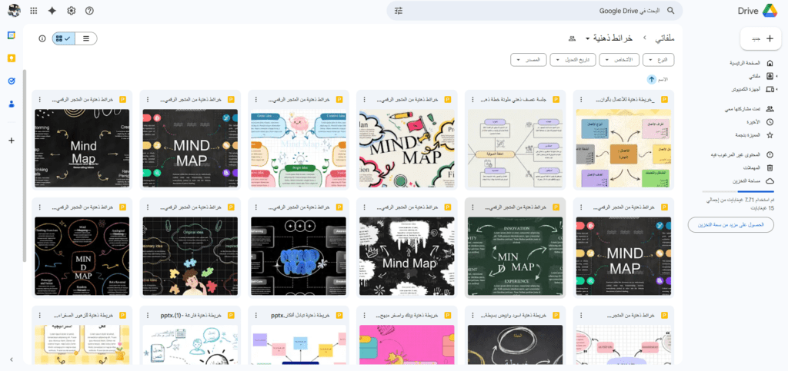Screen dimensions: 788x371
Task: Open the Gemini sparkle icon in header
Action: click(52, 11)
